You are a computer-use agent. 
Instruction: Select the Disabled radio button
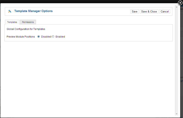point(39,37)
